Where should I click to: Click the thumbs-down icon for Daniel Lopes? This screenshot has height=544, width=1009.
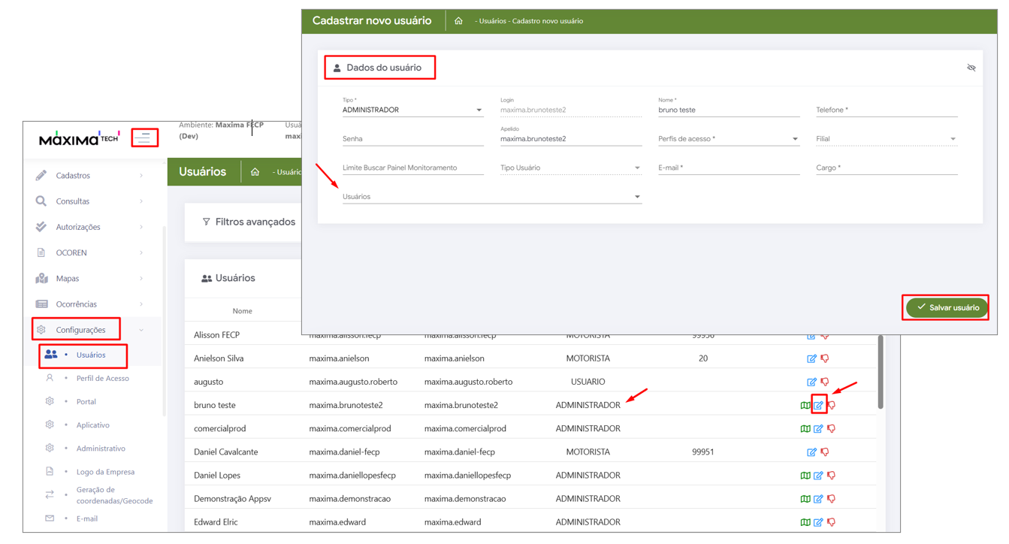(x=831, y=476)
